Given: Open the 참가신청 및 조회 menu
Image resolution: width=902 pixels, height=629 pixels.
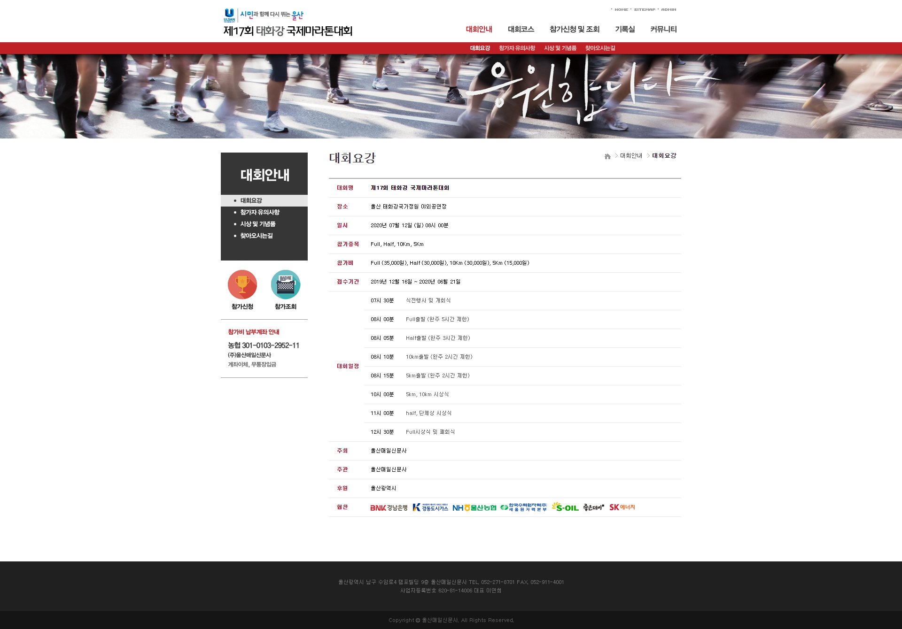Looking at the screenshot, I should [x=574, y=29].
